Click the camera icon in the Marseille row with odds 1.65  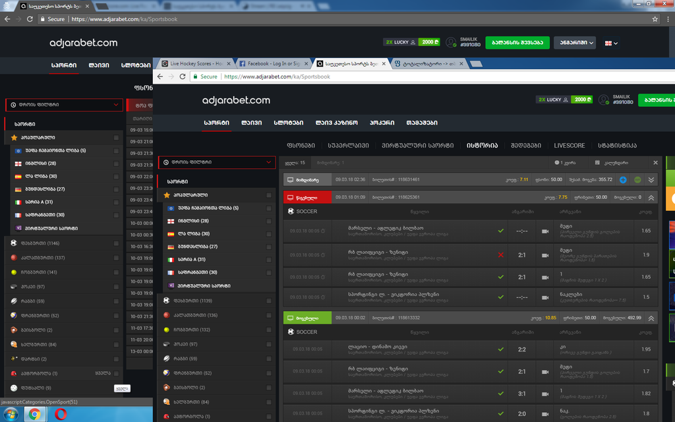[545, 231]
